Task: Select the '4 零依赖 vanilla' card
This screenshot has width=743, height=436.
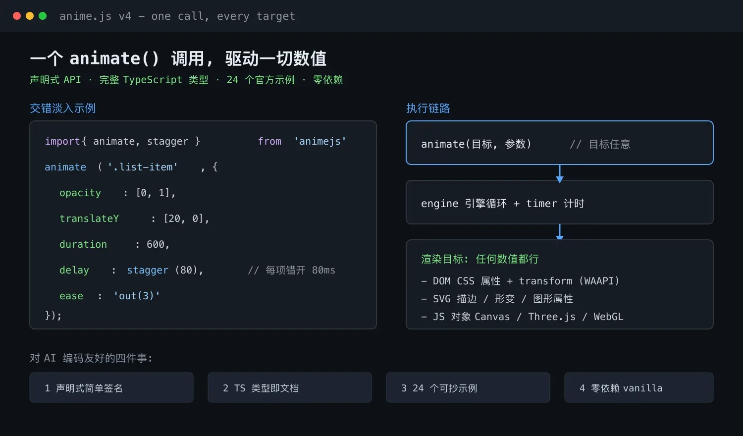Action: (x=639, y=387)
